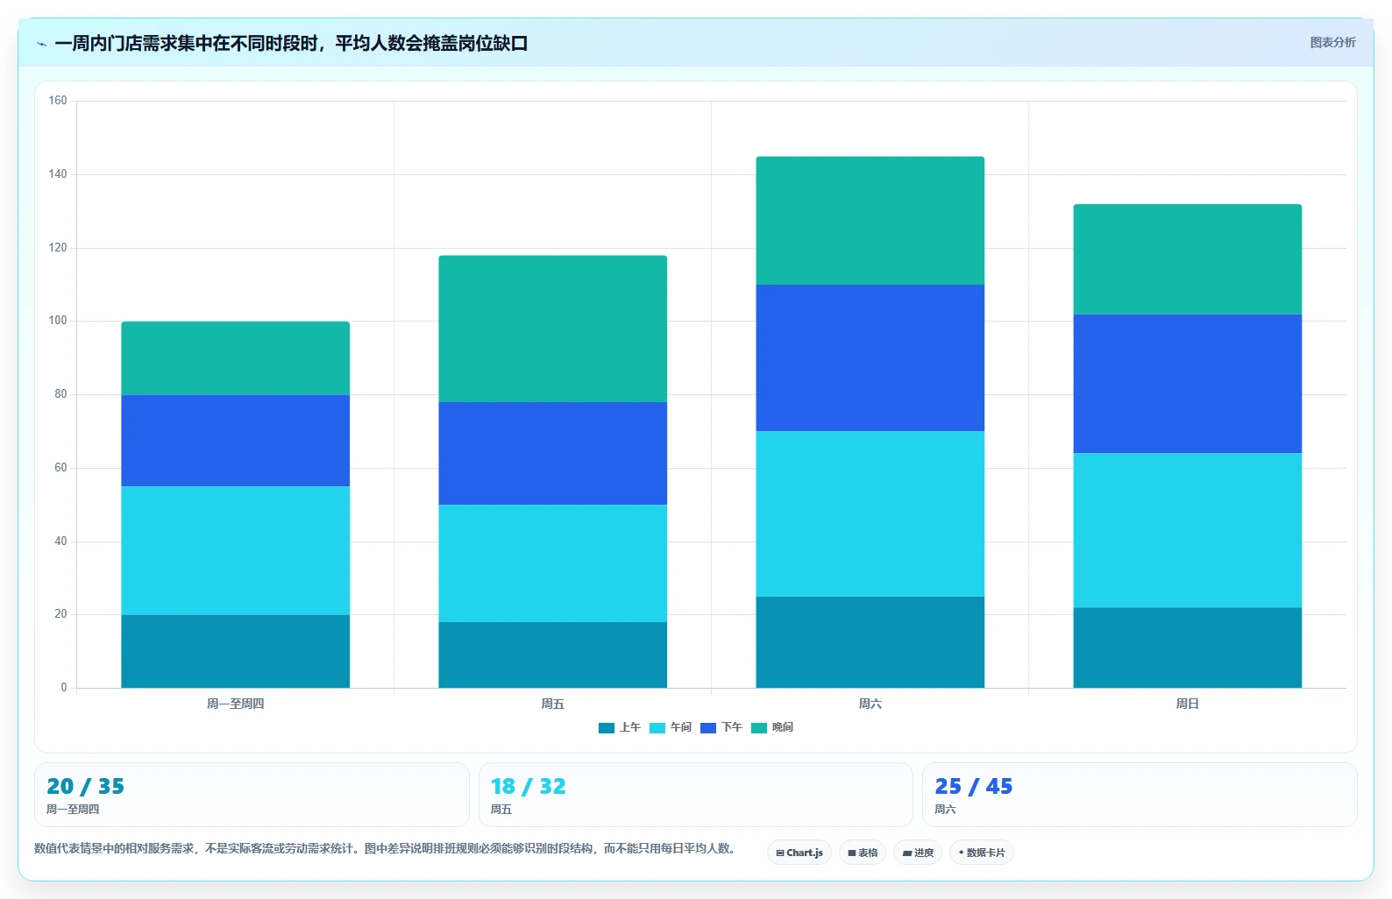Screen dimensions: 1392x899
Task: Toggle the 晚间 legend series
Action: tap(772, 727)
